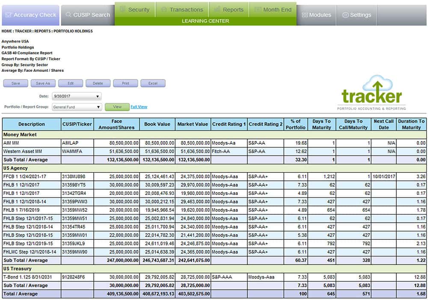Expand the Date dropdown

coord(77,96)
